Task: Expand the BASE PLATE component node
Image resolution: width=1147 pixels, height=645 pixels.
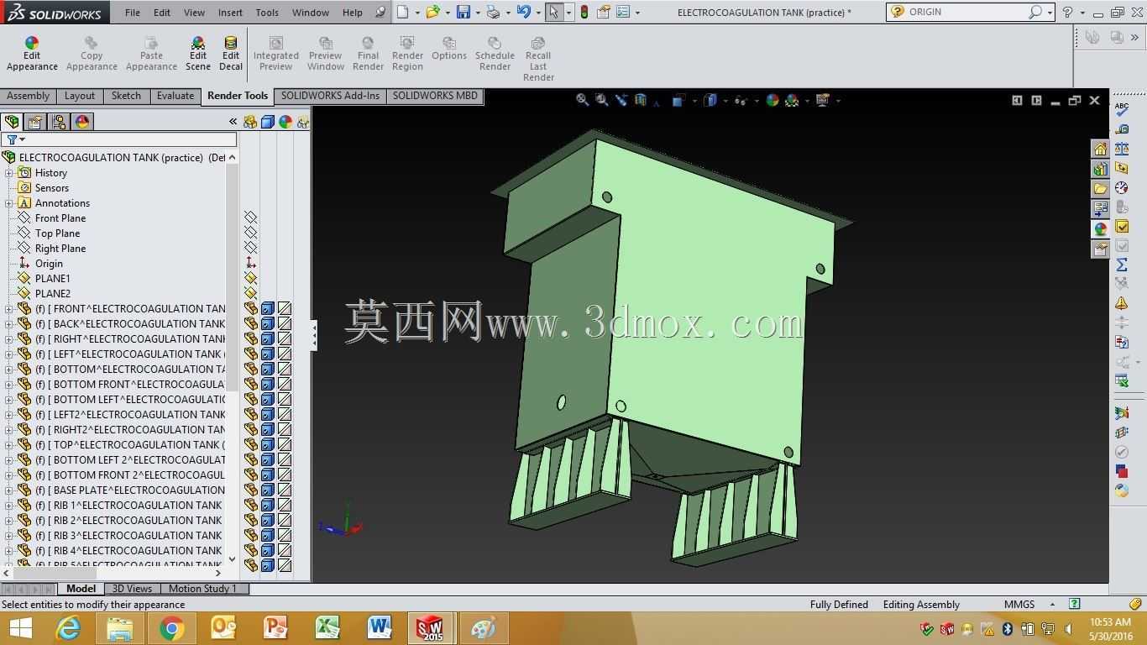Action: click(9, 490)
